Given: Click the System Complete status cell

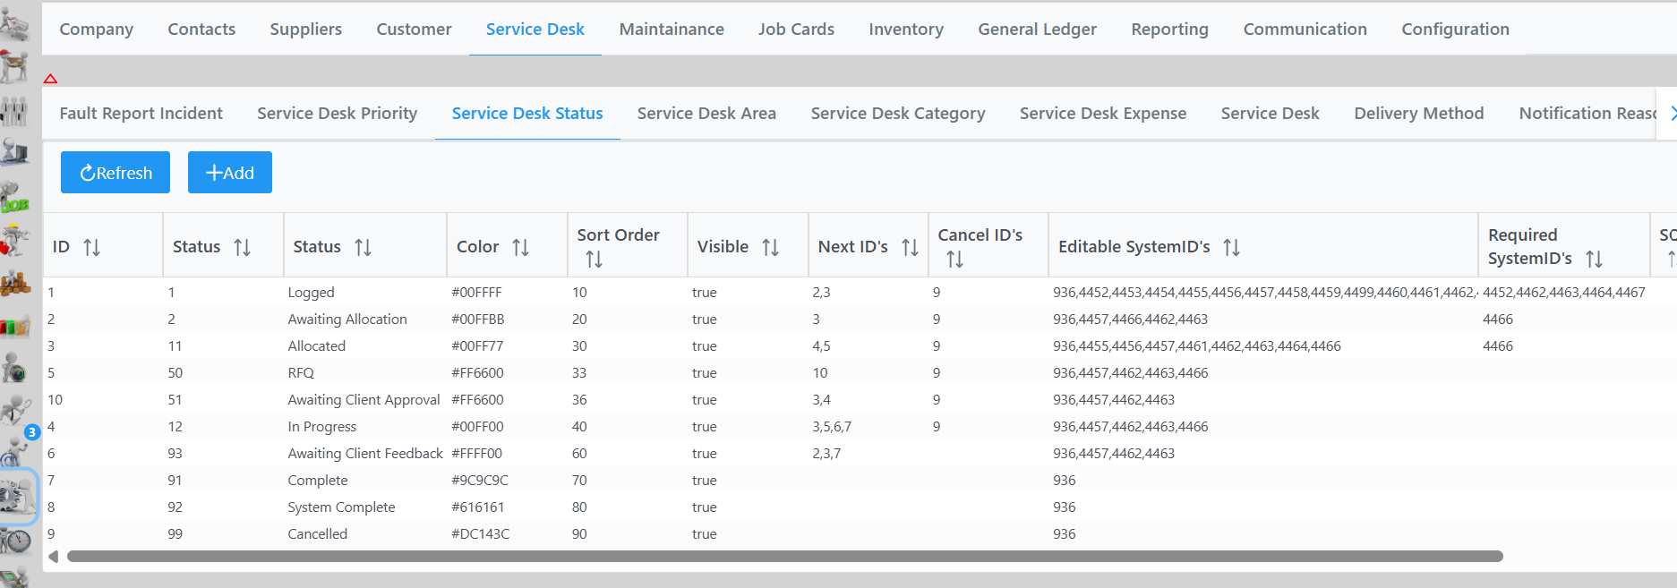Looking at the screenshot, I should point(341,507).
